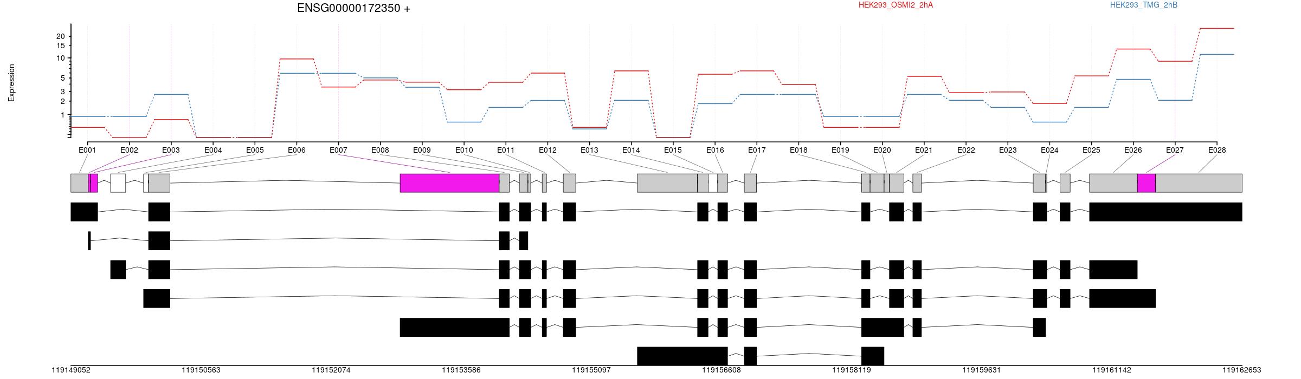Click genomic coordinate 119152074
Viewport: 1301px width, 379px height.
pos(331,370)
